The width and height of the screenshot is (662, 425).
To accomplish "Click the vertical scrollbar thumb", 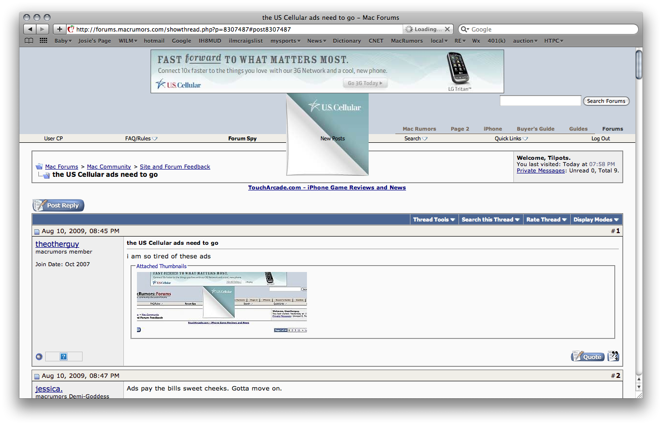I will click(639, 64).
